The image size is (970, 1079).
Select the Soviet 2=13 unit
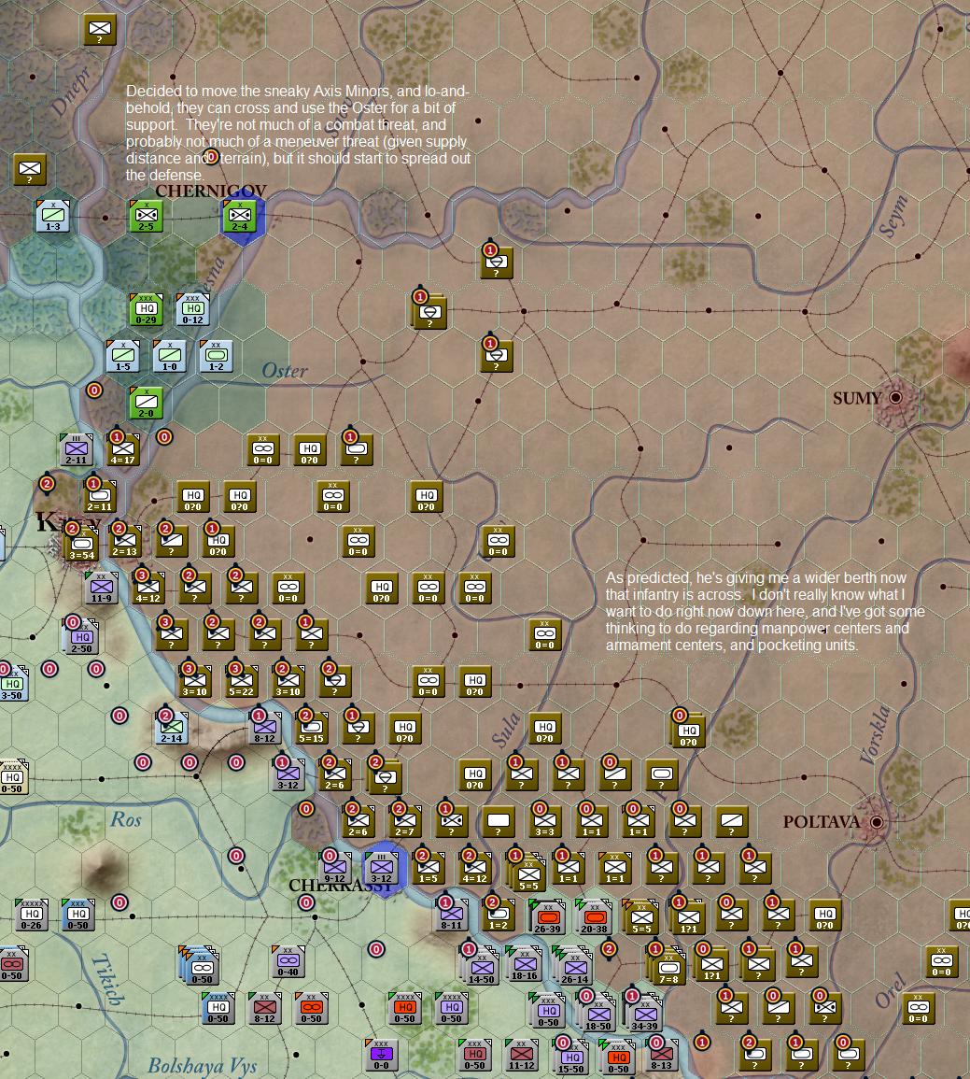[124, 542]
